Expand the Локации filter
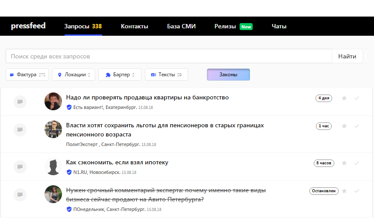Screen dimensions: 374x221 [73, 75]
